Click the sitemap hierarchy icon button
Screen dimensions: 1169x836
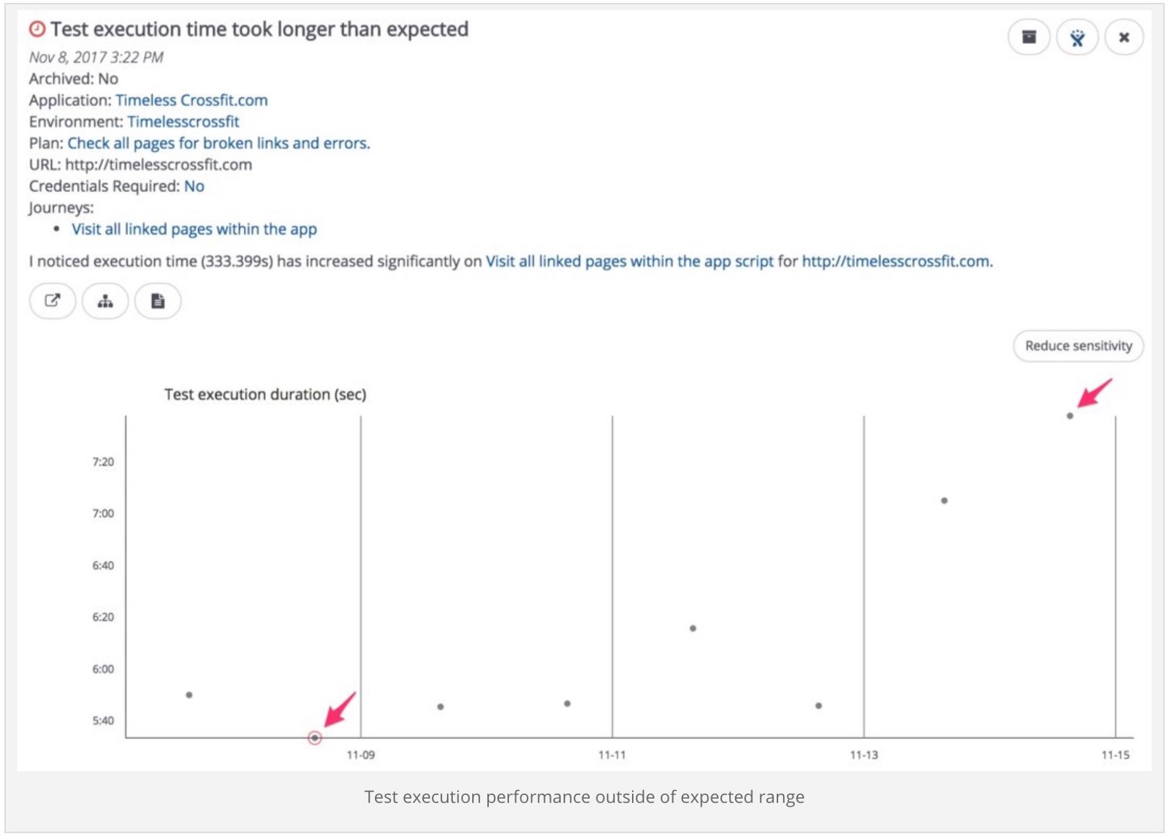tap(105, 301)
